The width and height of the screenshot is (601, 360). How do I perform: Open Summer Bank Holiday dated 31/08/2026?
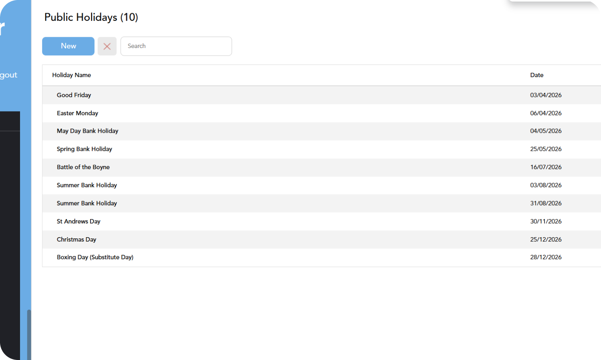coord(321,203)
